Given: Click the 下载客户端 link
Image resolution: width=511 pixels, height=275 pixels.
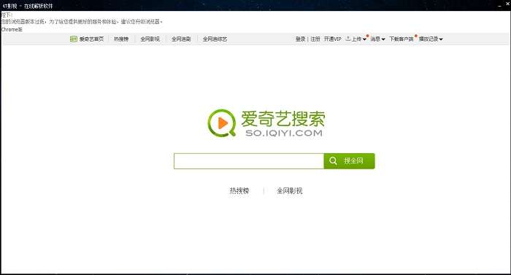Looking at the screenshot, I should point(401,39).
